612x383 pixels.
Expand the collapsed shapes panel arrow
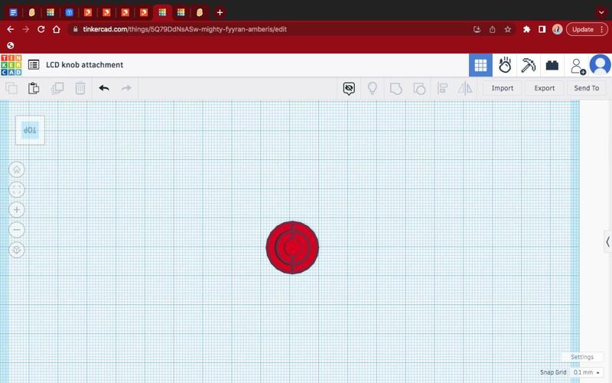(607, 242)
